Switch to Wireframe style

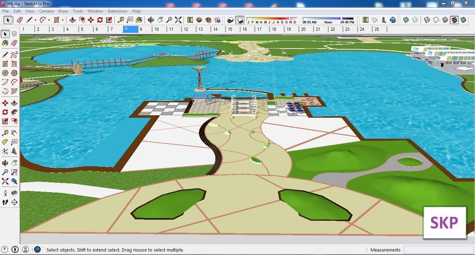(x=427, y=20)
